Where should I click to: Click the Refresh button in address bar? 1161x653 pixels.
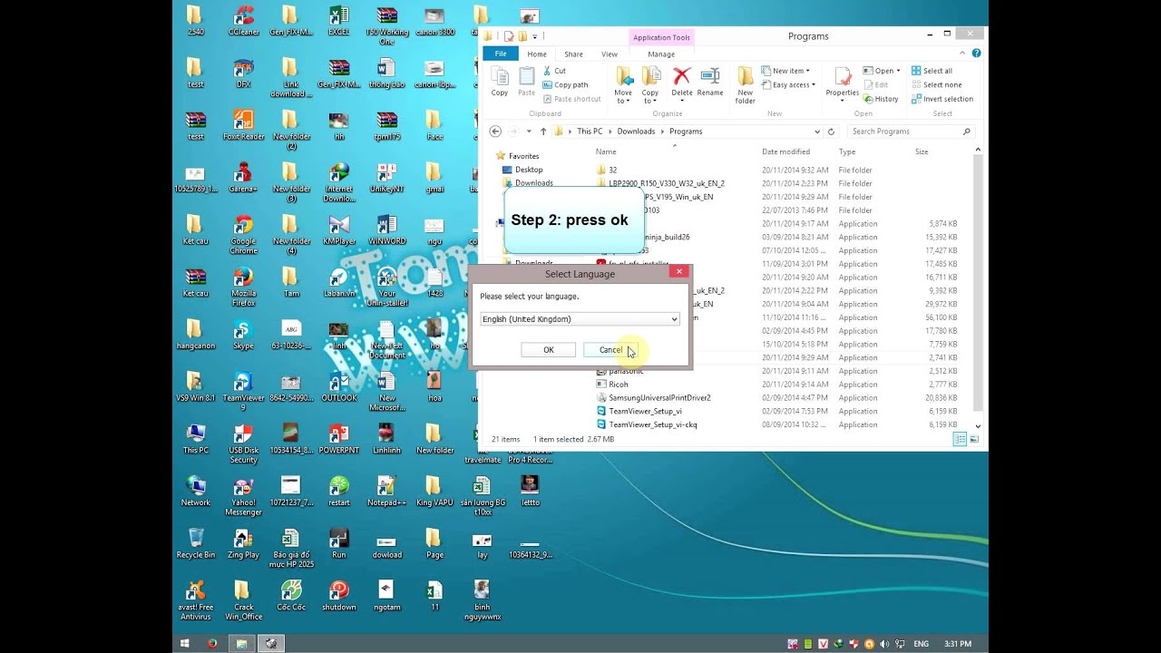[831, 132]
